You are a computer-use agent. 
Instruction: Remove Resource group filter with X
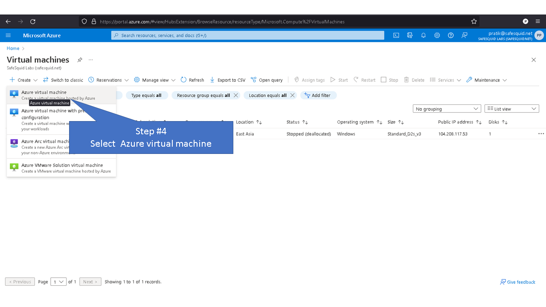tap(236, 96)
